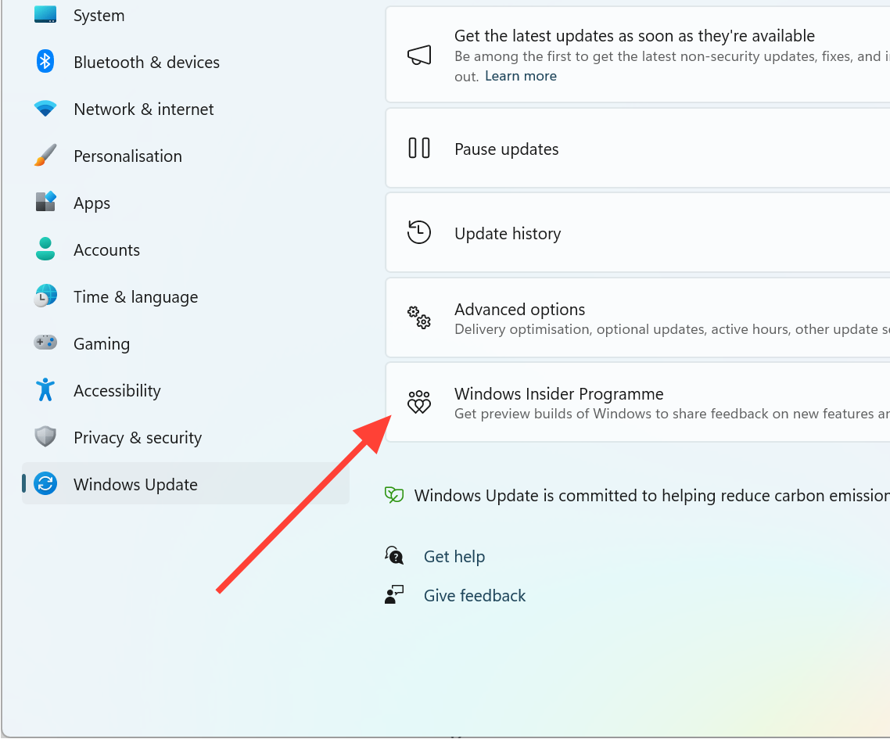Click the Accounts person icon
Viewport: 890px width, 739px height.
point(45,249)
